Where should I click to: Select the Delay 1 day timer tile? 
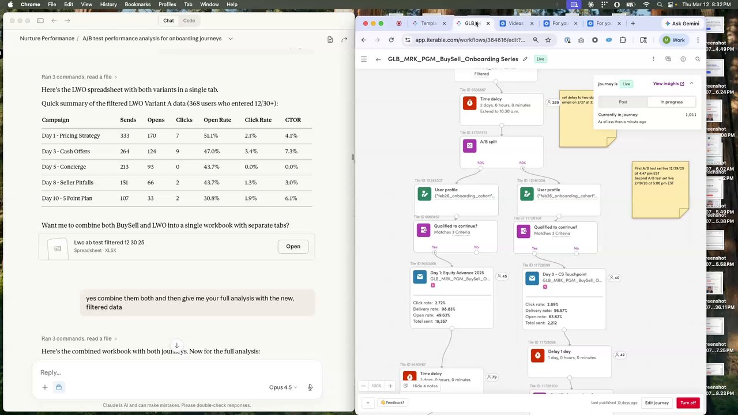pyautogui.click(x=570, y=361)
